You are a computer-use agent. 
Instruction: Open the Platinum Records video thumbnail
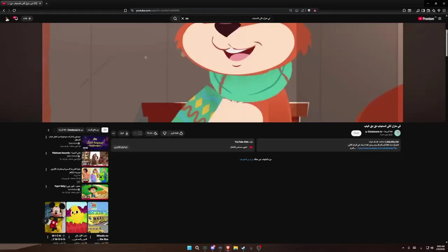pyautogui.click(x=95, y=159)
